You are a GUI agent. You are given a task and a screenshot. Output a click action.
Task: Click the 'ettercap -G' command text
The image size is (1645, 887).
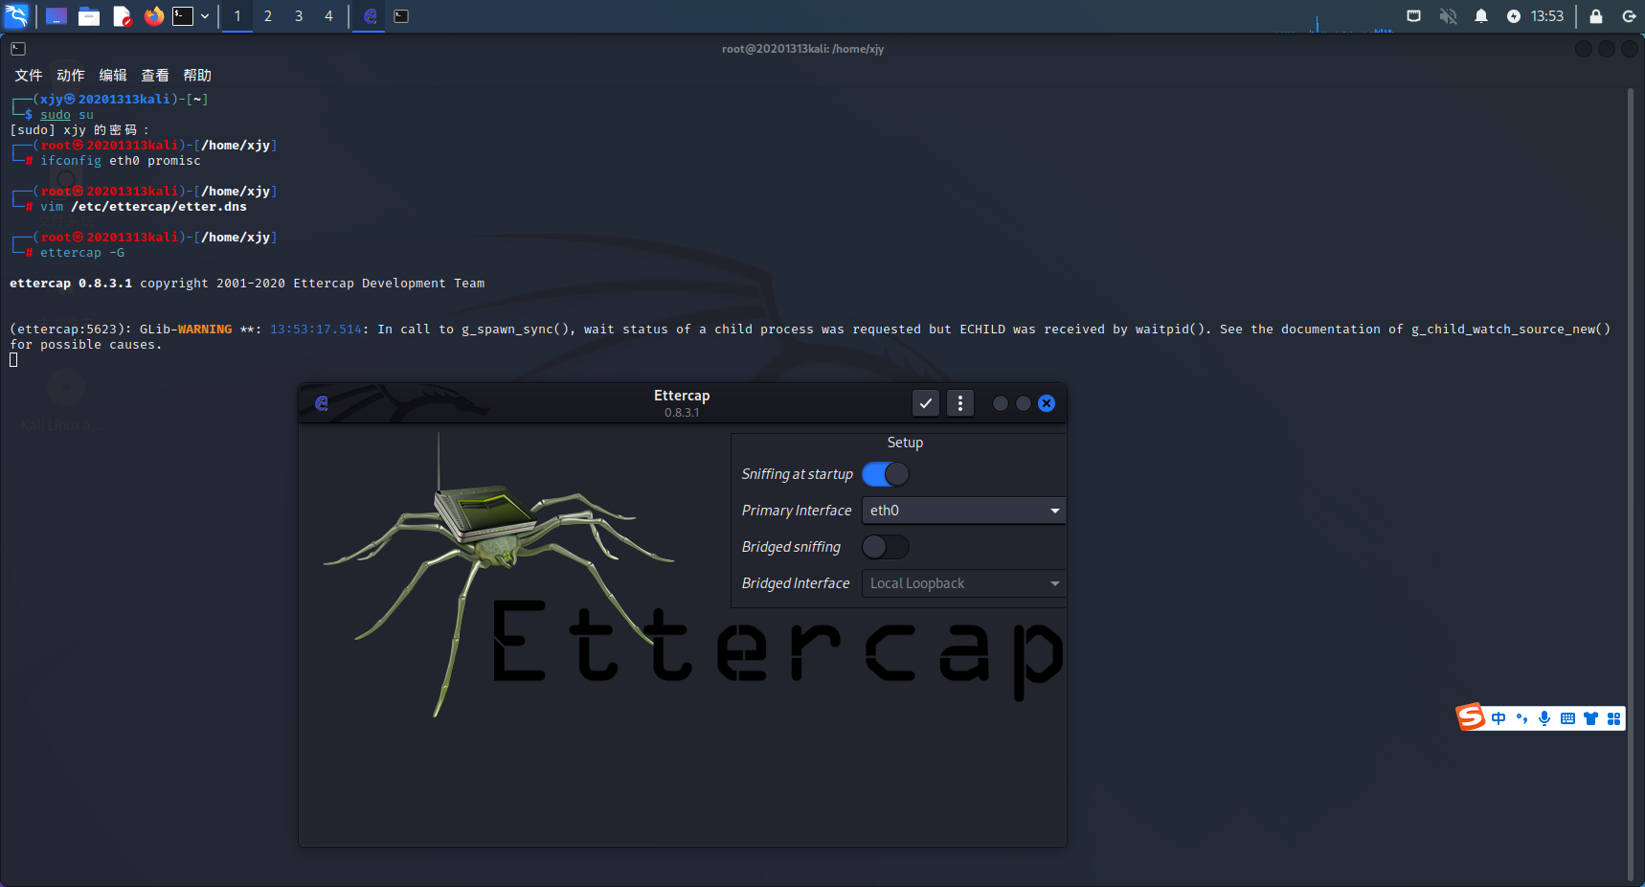click(x=82, y=253)
